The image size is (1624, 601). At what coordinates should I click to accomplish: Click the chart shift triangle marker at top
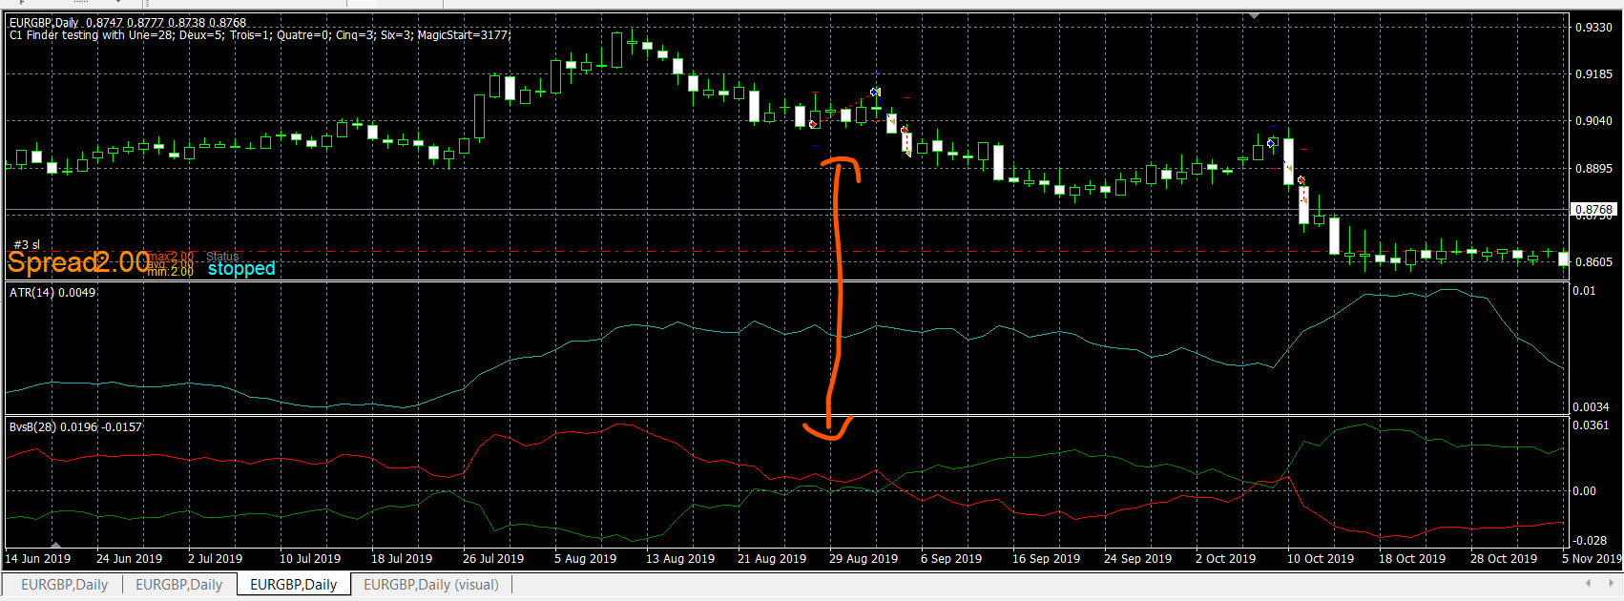click(1255, 16)
